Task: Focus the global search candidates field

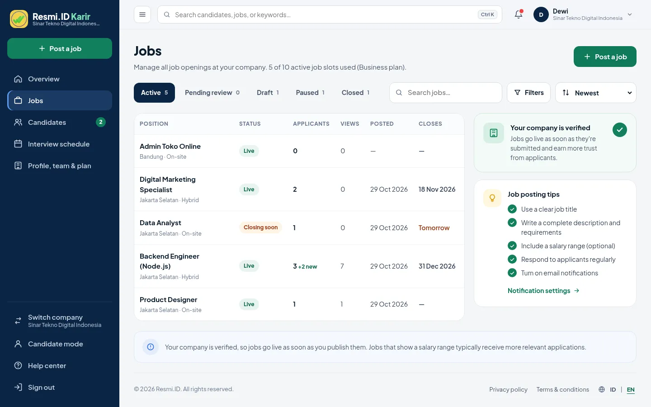Action: coord(330,14)
